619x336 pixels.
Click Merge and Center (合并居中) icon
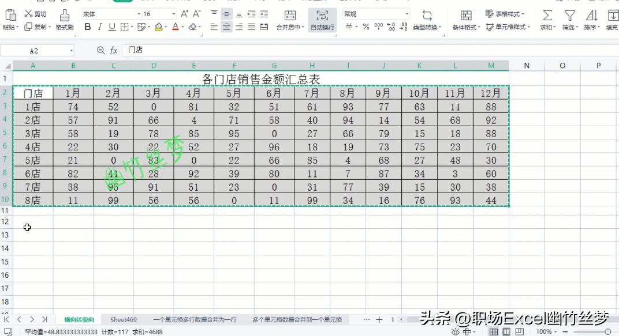tap(290, 16)
